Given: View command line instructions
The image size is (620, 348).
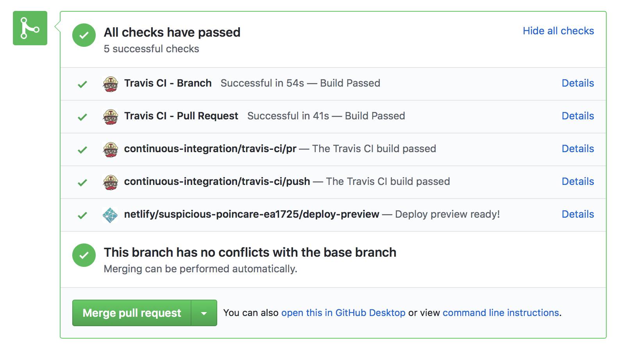Looking at the screenshot, I should 501,312.
